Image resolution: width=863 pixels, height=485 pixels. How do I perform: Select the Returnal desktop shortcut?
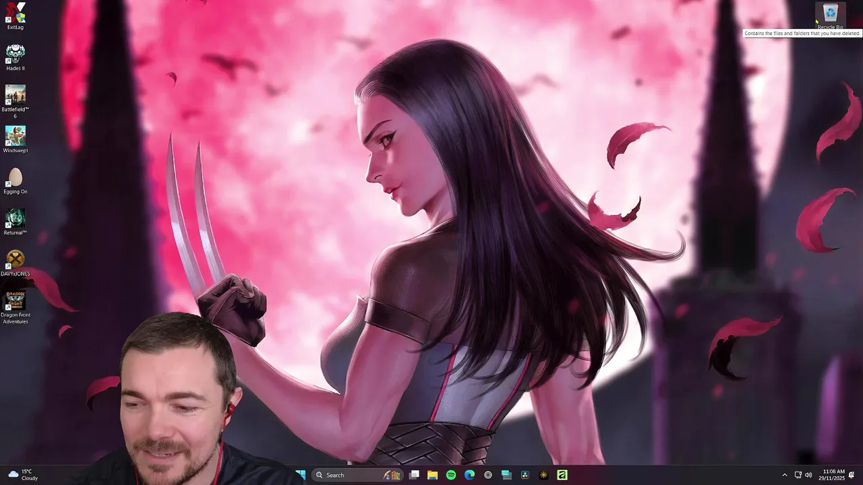[x=15, y=222]
